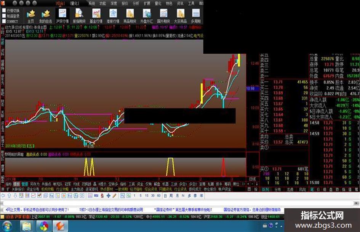
Task: Open the 外盘外汇 forex icon
Action: pyautogui.click(x=147, y=16)
